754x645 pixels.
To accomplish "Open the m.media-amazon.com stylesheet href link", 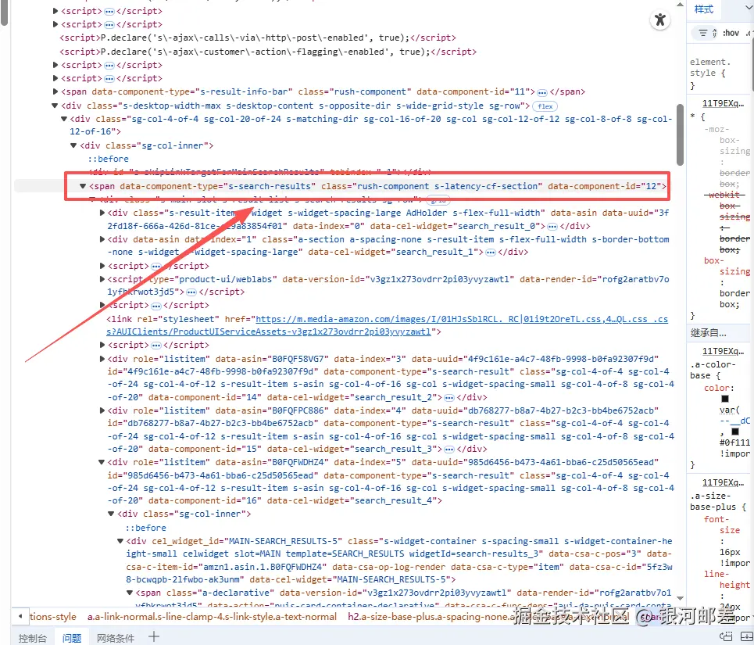I will [x=387, y=325].
